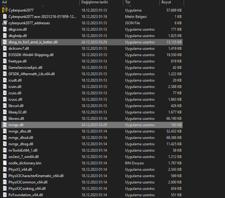Select the EOSSDK-Win64-Shipping.dll file name
The image size is (225, 198).
coord(31,55)
